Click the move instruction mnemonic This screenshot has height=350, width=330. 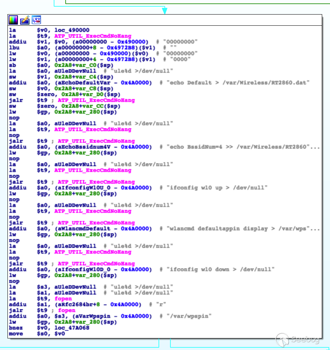click(x=16, y=334)
